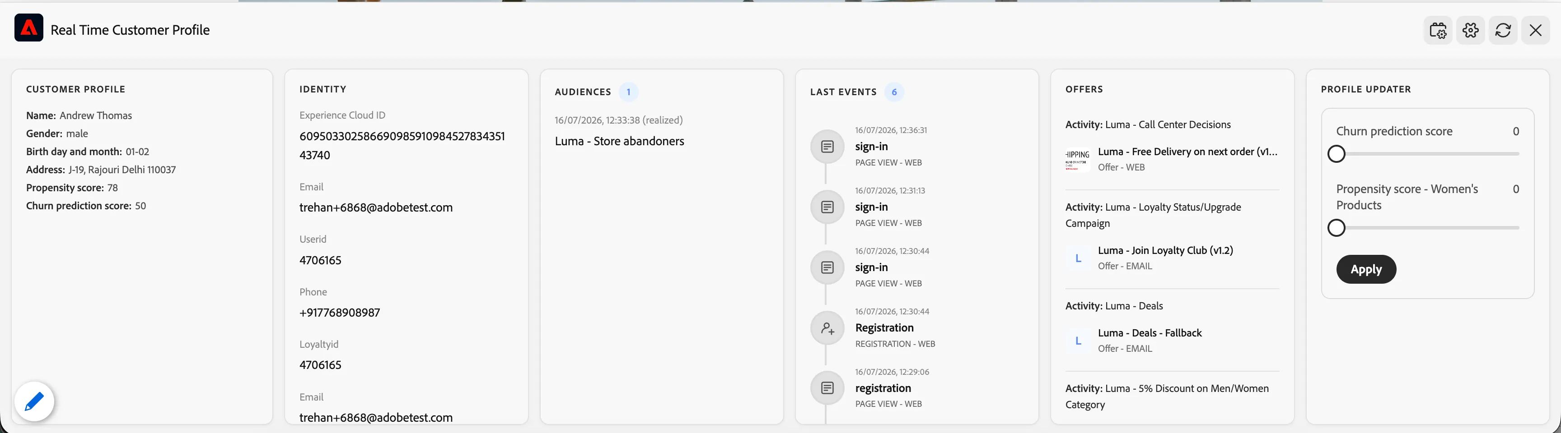Click the Userid value 4706165
The height and width of the screenshot is (433, 1561).
321,260
